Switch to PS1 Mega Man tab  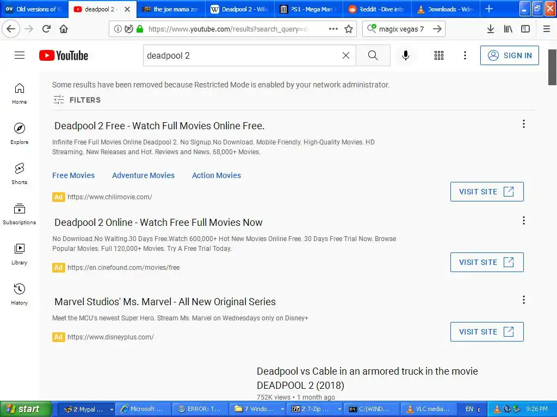click(x=308, y=9)
